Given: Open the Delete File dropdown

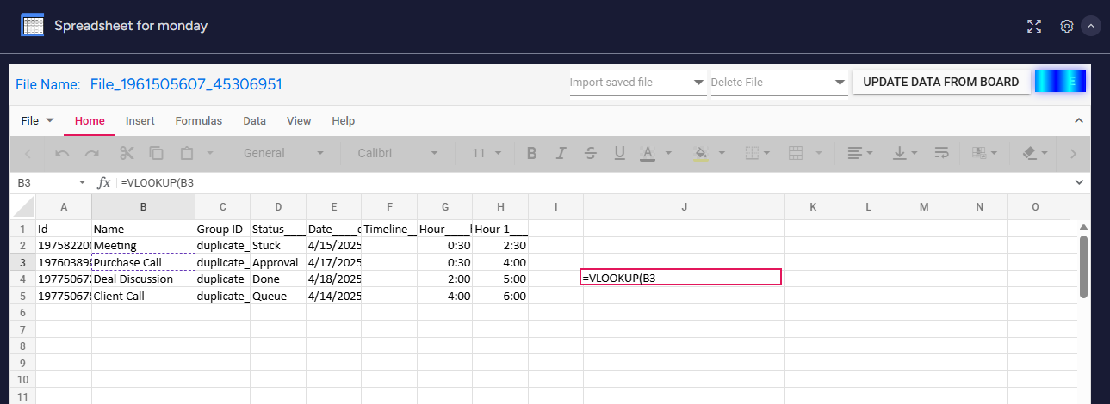Looking at the screenshot, I should [779, 83].
